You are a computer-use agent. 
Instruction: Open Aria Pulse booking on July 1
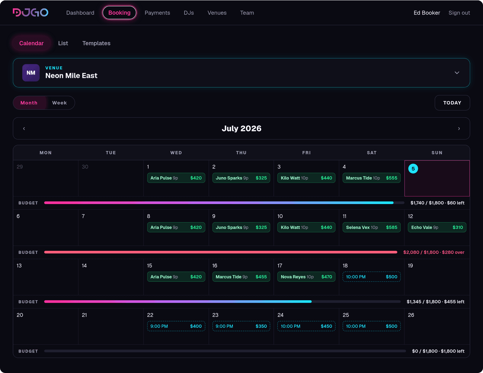click(x=176, y=178)
